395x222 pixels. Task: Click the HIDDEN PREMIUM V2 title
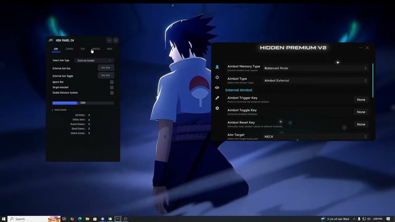(x=293, y=48)
